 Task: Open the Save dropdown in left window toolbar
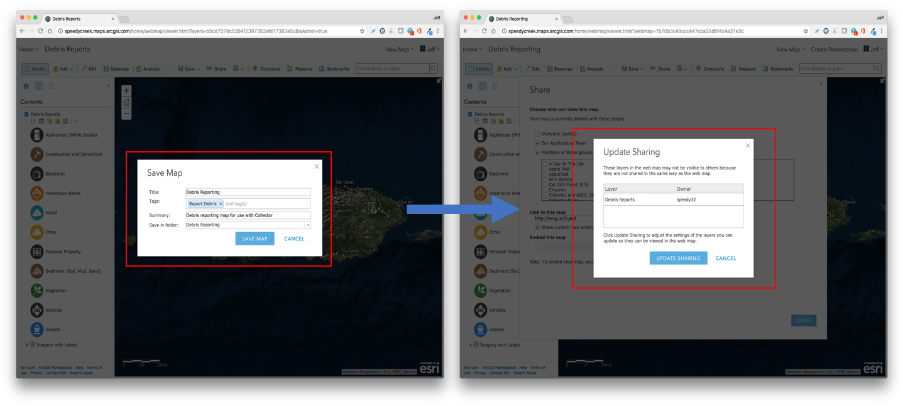pos(190,69)
